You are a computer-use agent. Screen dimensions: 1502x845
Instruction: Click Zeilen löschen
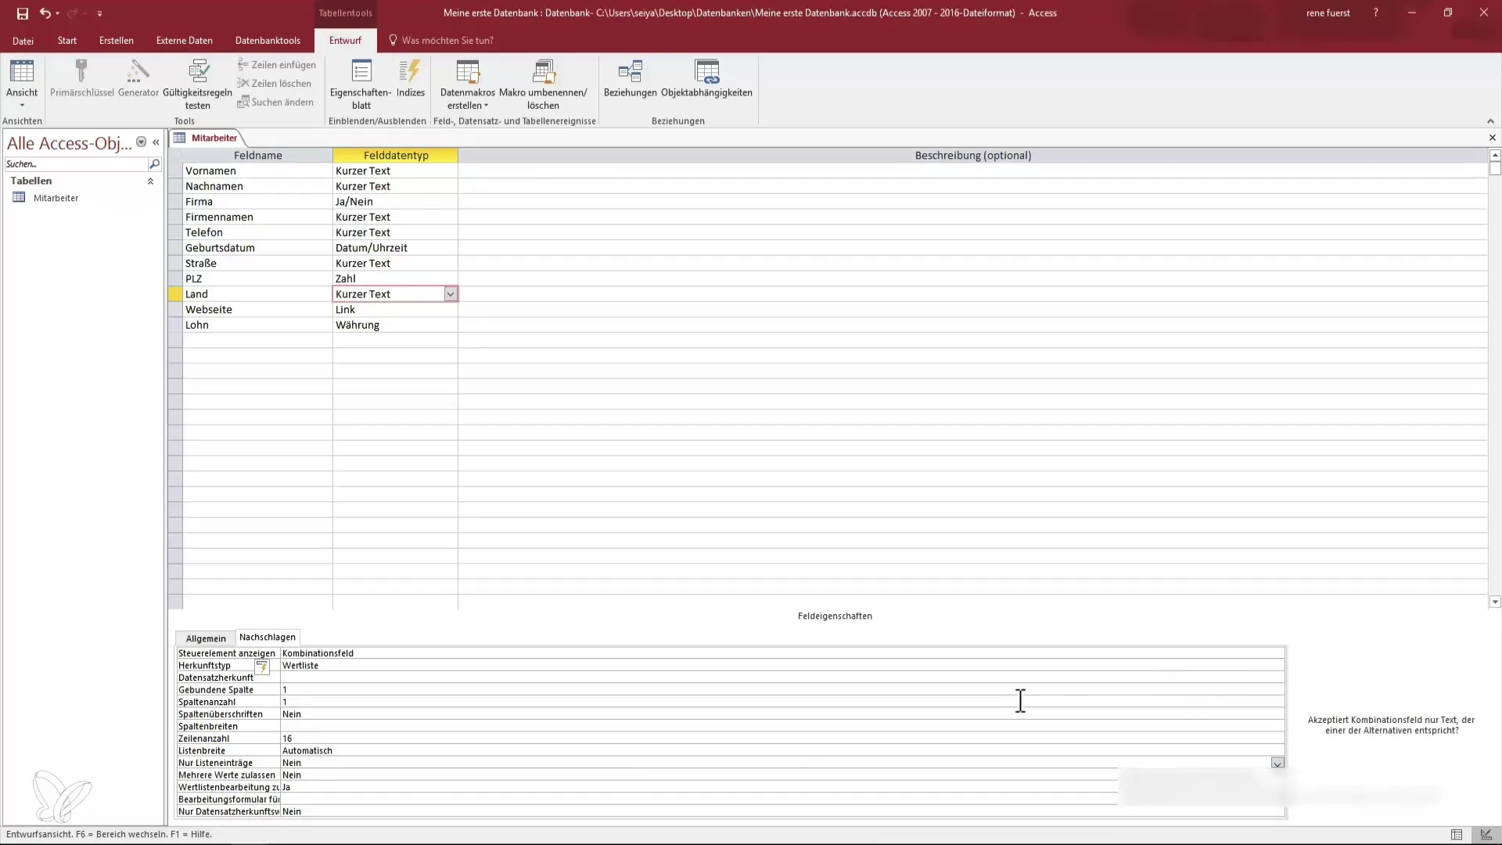pos(275,84)
